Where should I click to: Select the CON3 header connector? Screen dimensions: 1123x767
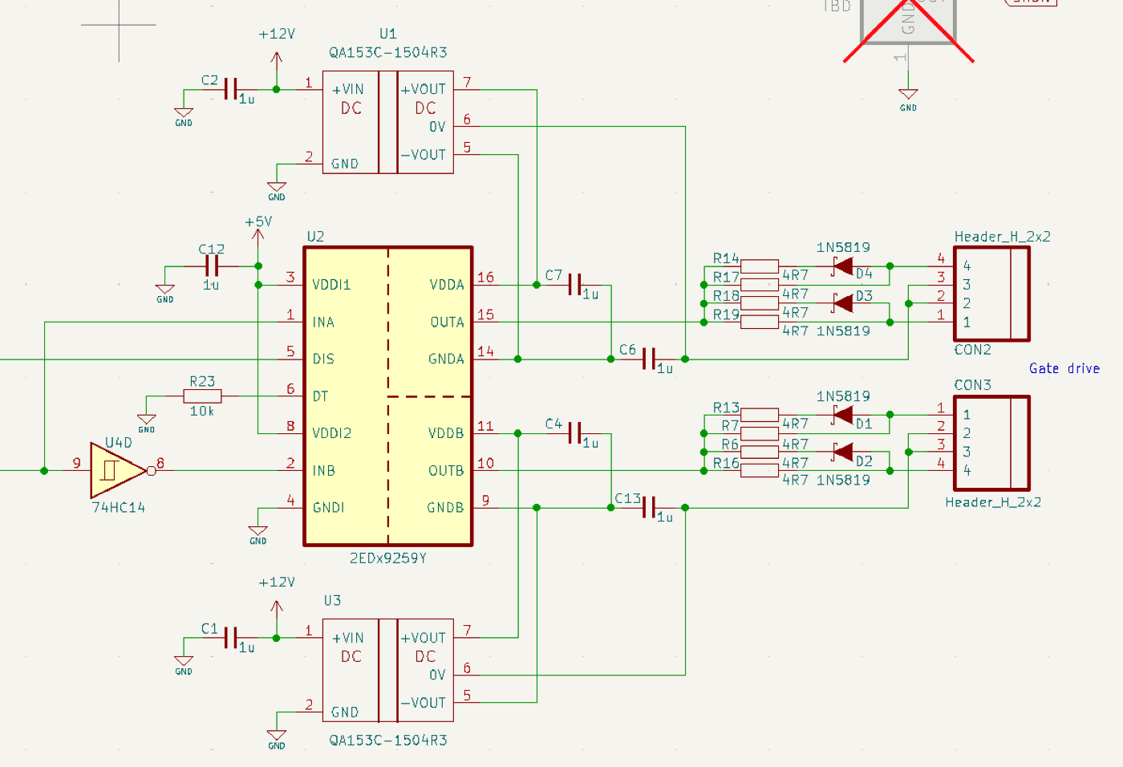coord(991,443)
